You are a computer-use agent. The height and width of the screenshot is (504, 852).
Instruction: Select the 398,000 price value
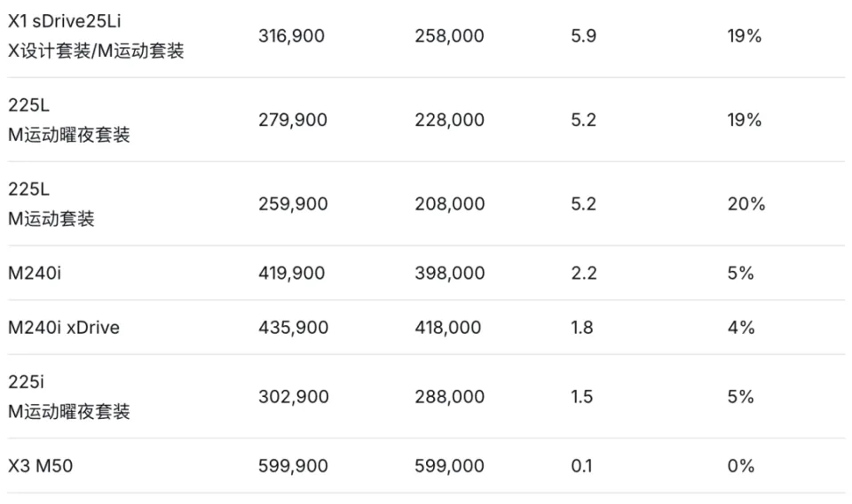click(449, 273)
